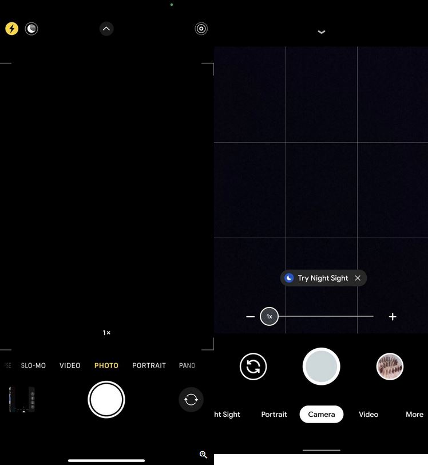Dismiss the Try Night Sight suggestion

pos(358,278)
